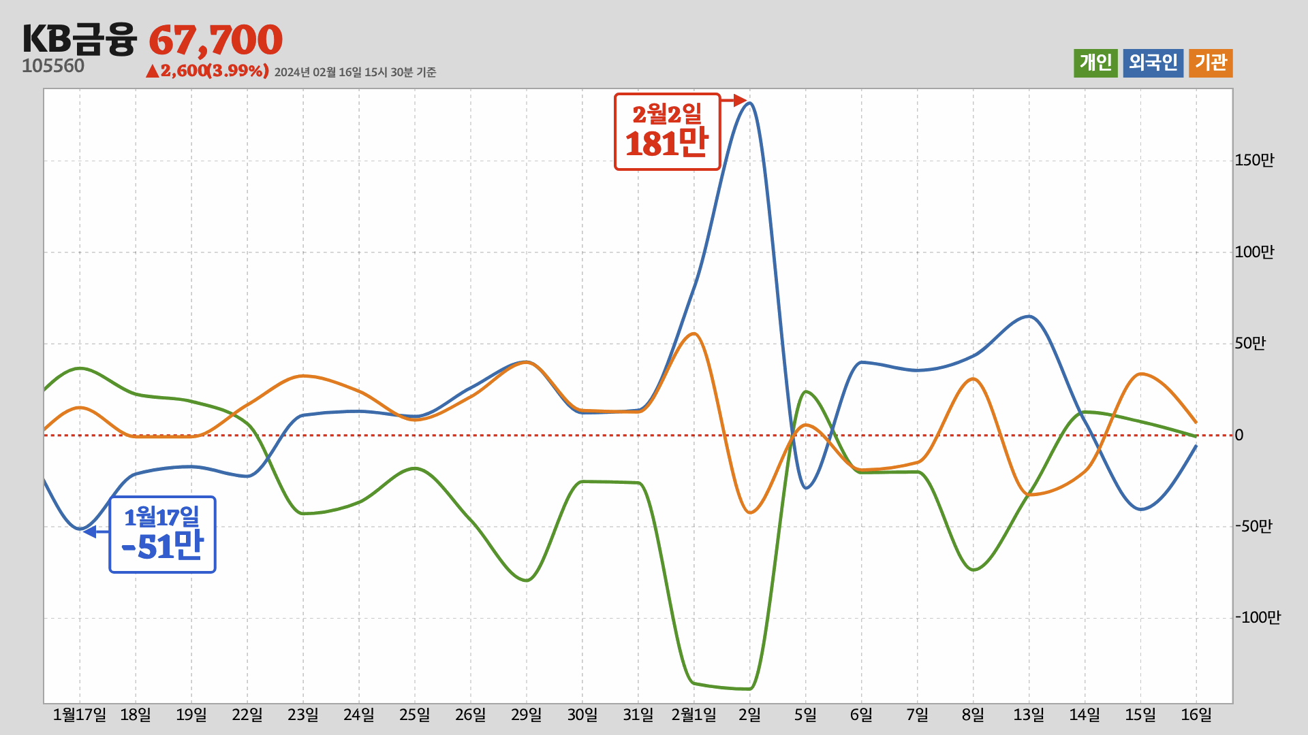Image resolution: width=1308 pixels, height=735 pixels.
Task: Click the 2월1일 x-axis label
Action: [694, 715]
